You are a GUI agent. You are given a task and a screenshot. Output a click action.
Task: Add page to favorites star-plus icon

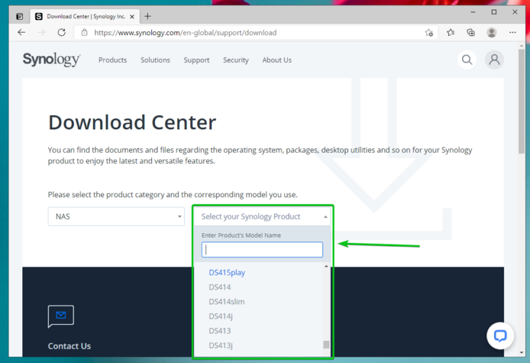click(x=429, y=33)
